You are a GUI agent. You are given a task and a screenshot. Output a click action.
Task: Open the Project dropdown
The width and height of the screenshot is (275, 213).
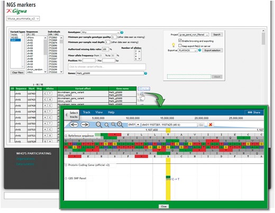point(194,34)
